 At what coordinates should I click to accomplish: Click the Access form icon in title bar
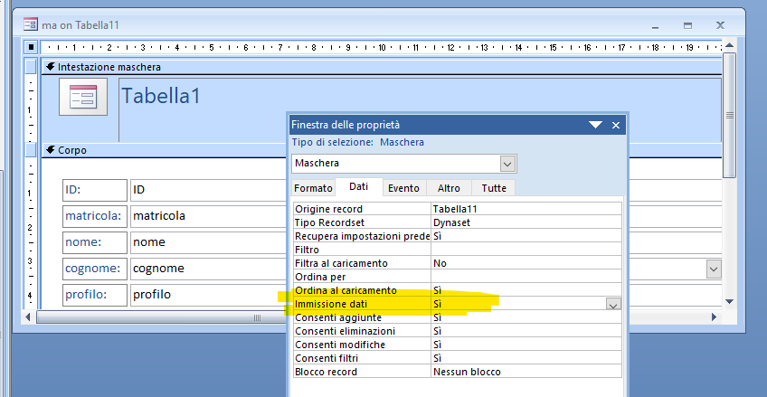coord(30,24)
